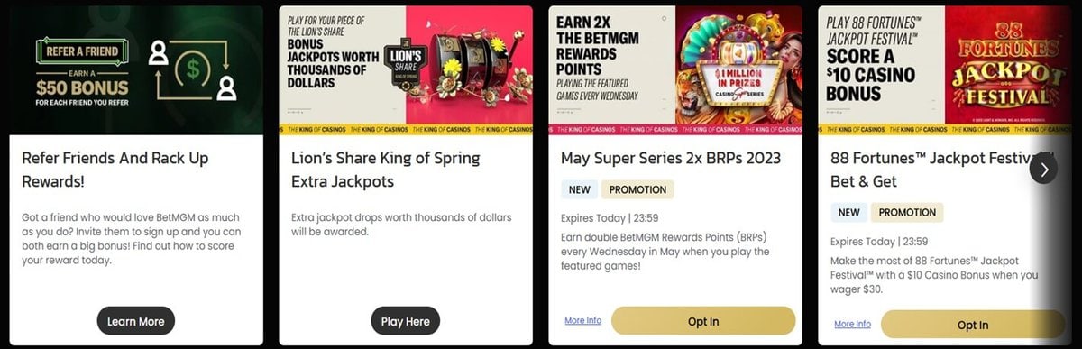Click the NEW tag on 88 Fortunes card
Viewport: 1082px width, 349px height.
pyautogui.click(x=848, y=213)
